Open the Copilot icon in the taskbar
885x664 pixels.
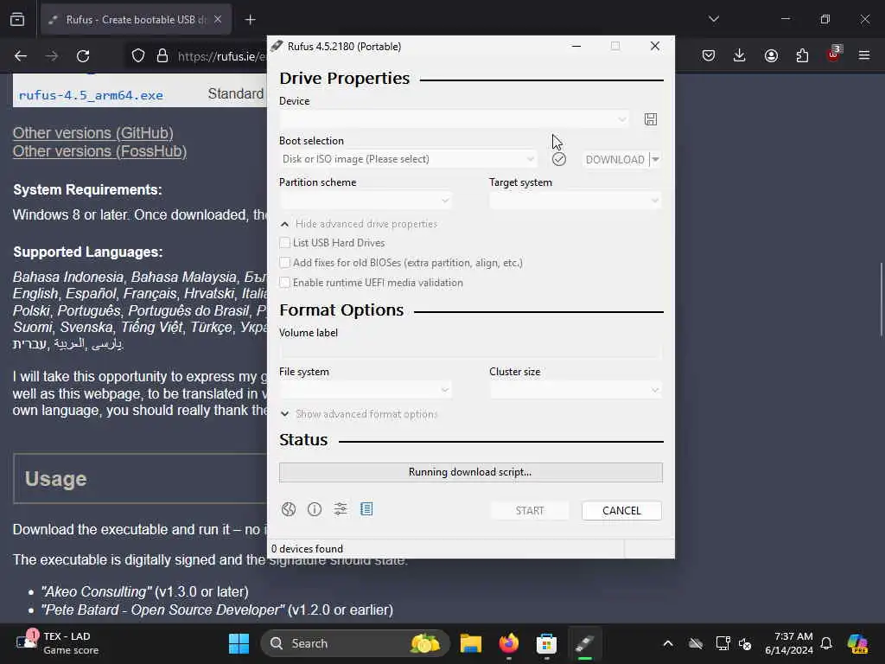tap(857, 643)
